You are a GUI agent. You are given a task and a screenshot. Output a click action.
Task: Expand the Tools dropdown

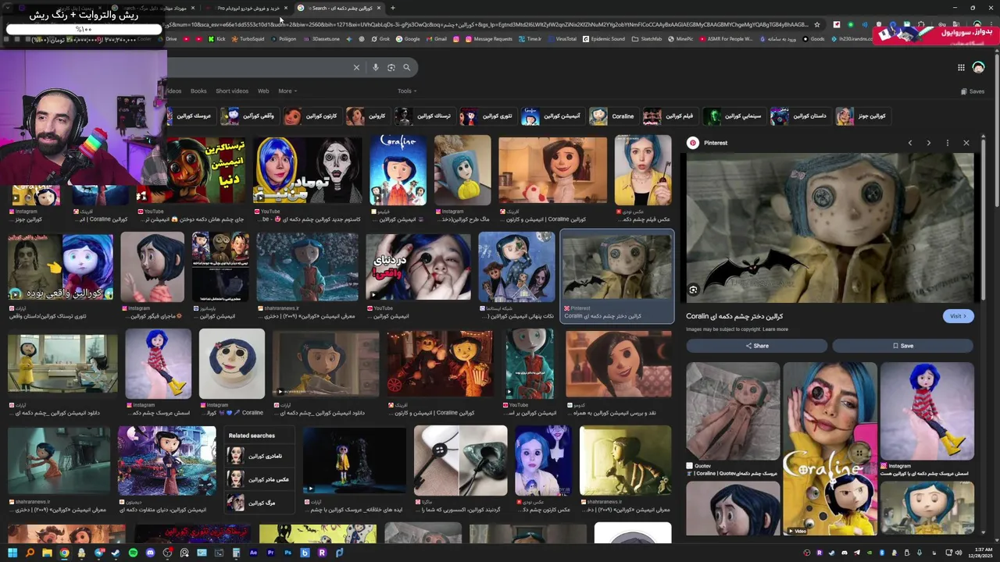tap(406, 91)
